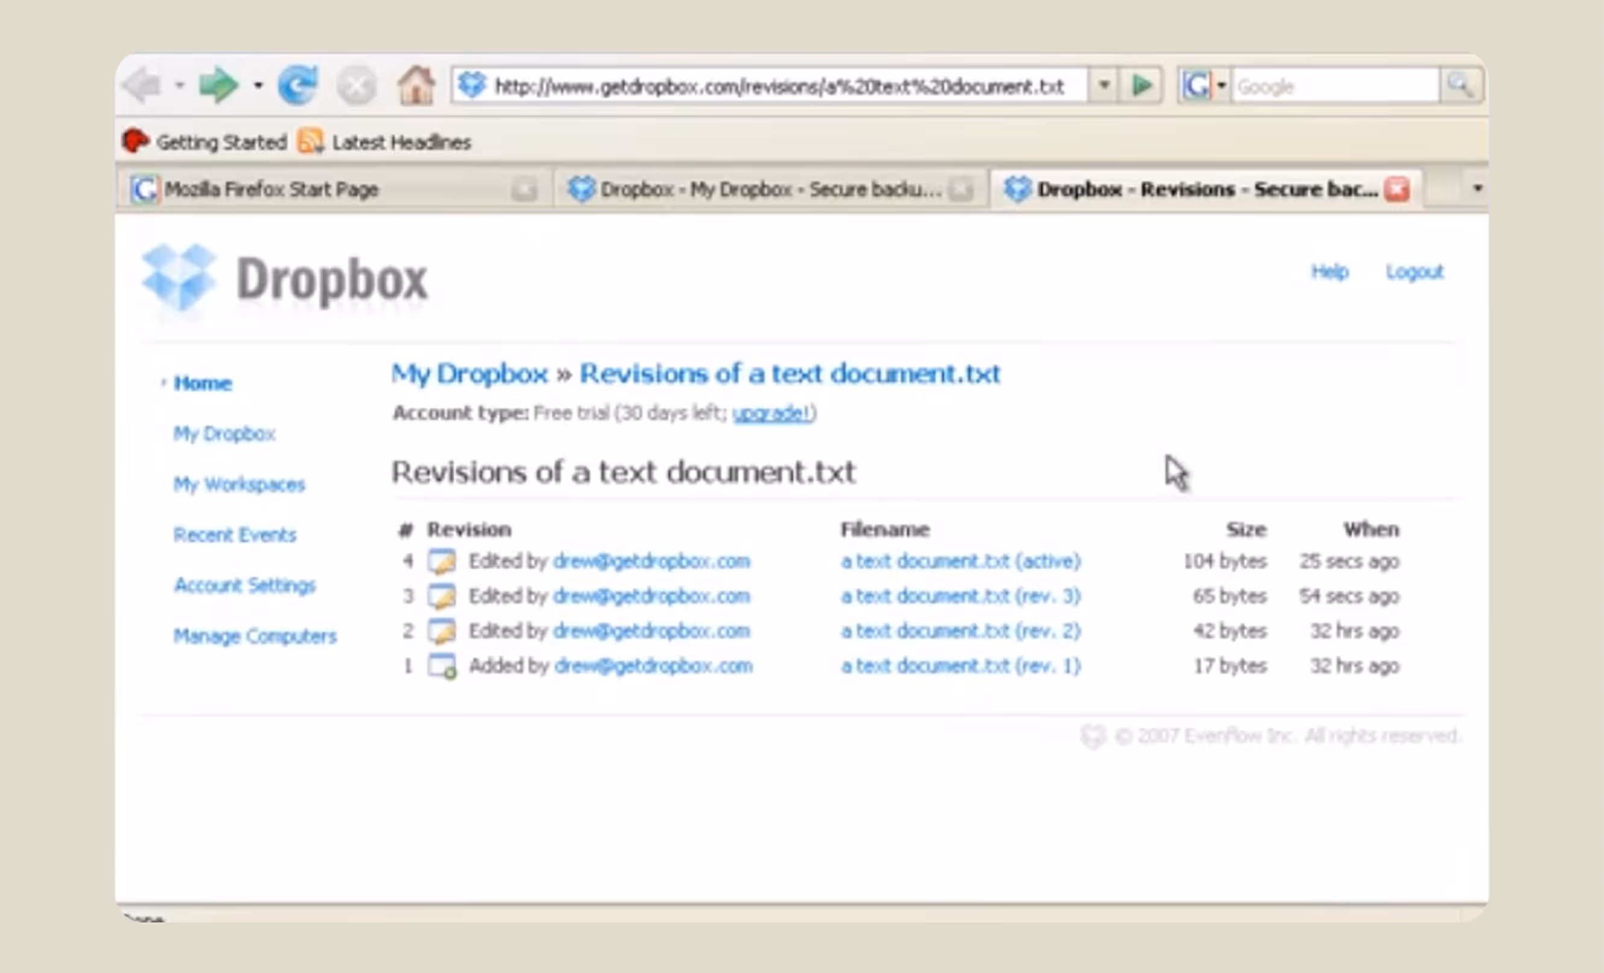Viewport: 1604px width, 973px height.
Task: Click the magnifier search button
Action: click(1460, 85)
